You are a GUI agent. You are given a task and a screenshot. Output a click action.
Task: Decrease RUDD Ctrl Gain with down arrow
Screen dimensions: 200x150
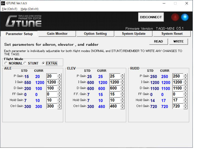(x=185, y=107)
